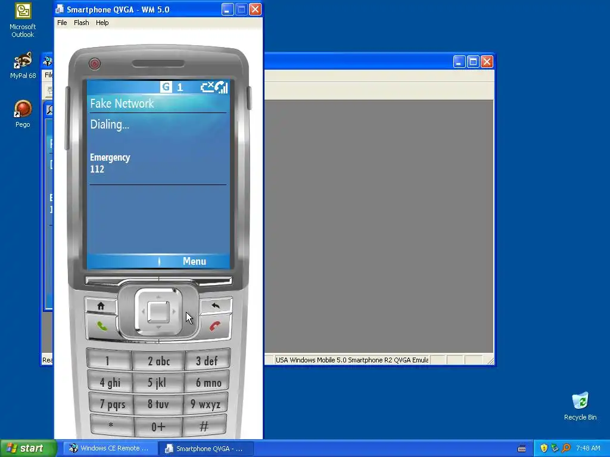
Task: Minimize the Smartphone QVGA window
Action: [x=228, y=10]
